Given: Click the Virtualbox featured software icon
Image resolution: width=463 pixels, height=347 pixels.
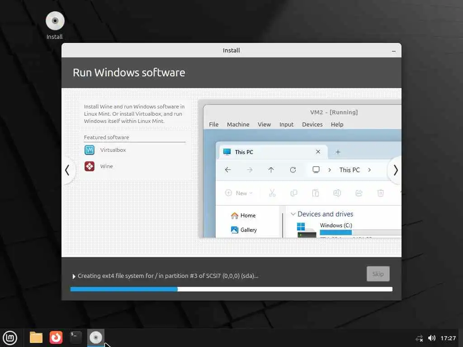Looking at the screenshot, I should tap(90, 150).
